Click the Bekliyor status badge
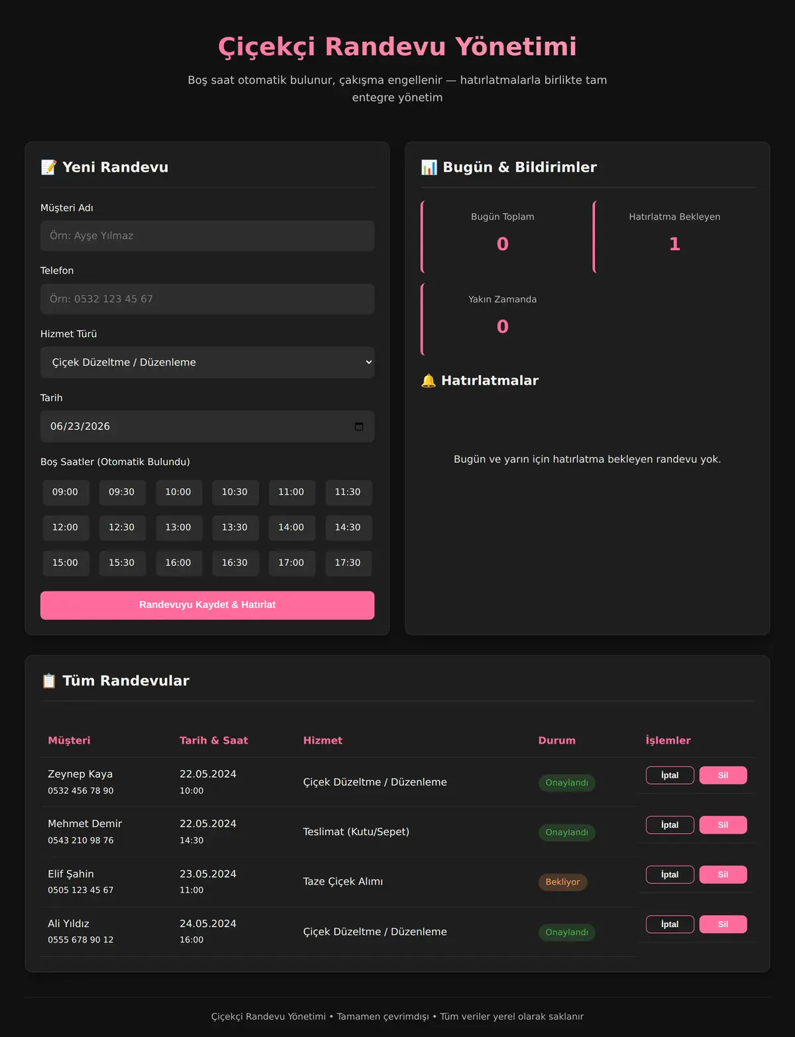The width and height of the screenshot is (795, 1037). click(562, 882)
